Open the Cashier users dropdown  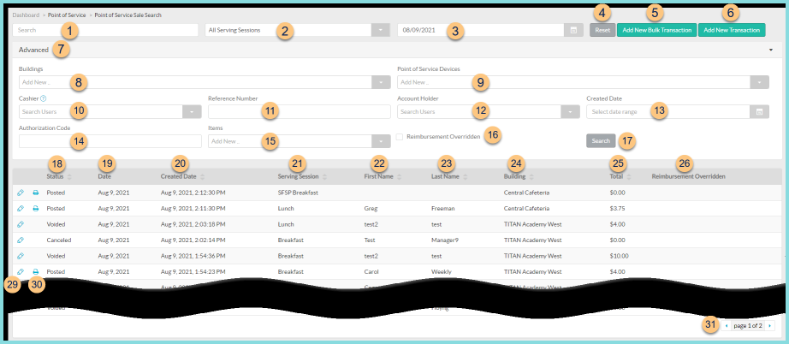192,111
